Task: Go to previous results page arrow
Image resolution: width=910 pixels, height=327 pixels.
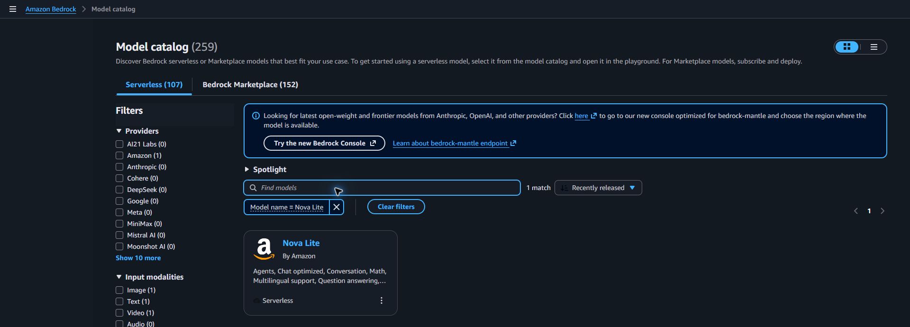Action: 856,211
